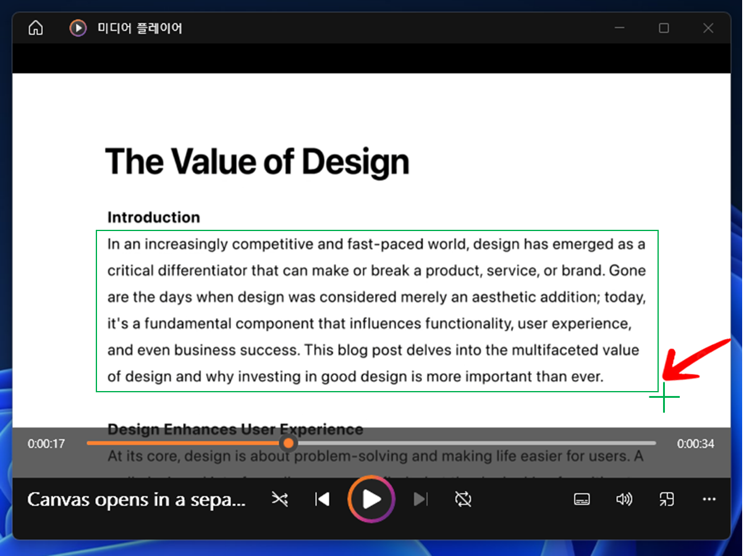Click 'The Value of Design' heading in video
The height and width of the screenshot is (556, 744).
coord(257,162)
